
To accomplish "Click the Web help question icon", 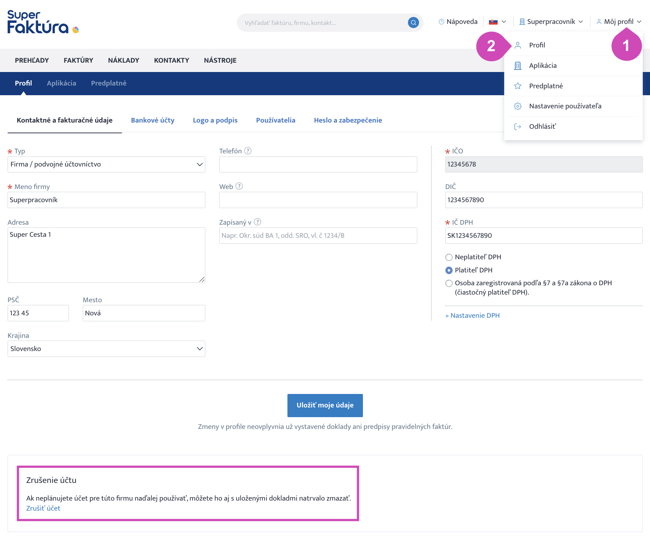I will (x=239, y=186).
